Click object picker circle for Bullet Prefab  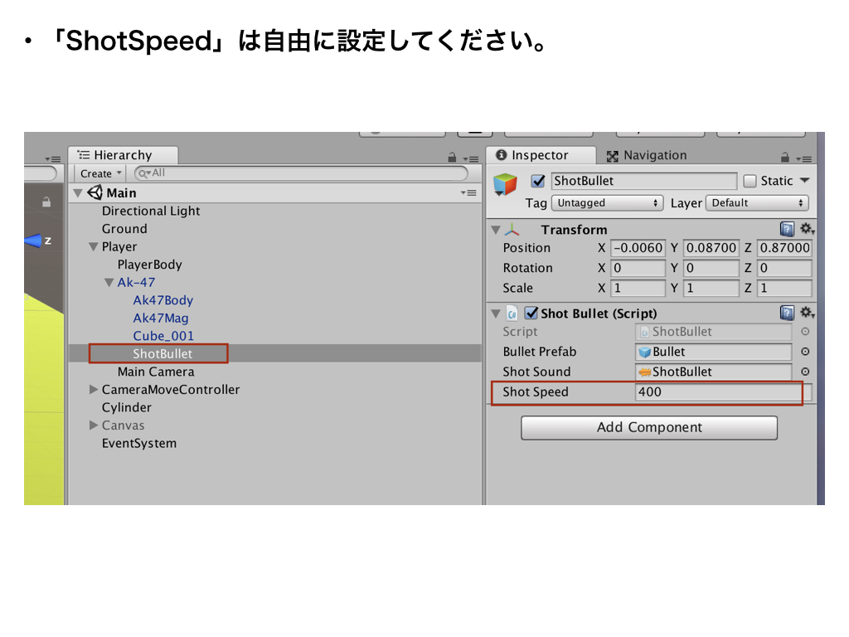(805, 352)
